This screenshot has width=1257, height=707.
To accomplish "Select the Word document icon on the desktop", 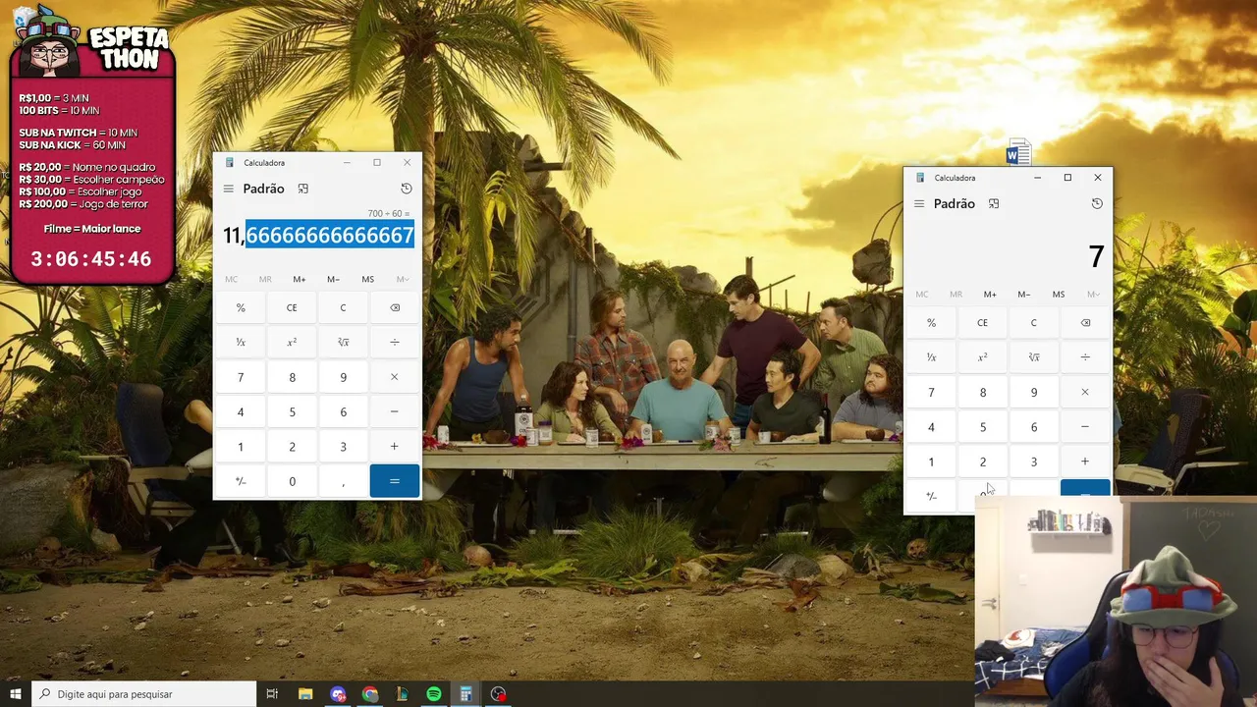I will (x=1018, y=153).
